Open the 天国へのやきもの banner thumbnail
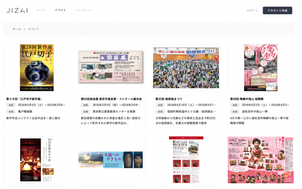 pos(111,160)
